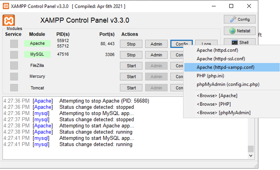Open the Apache Admin page
The width and height of the screenshot is (280, 170).
point(156,44)
